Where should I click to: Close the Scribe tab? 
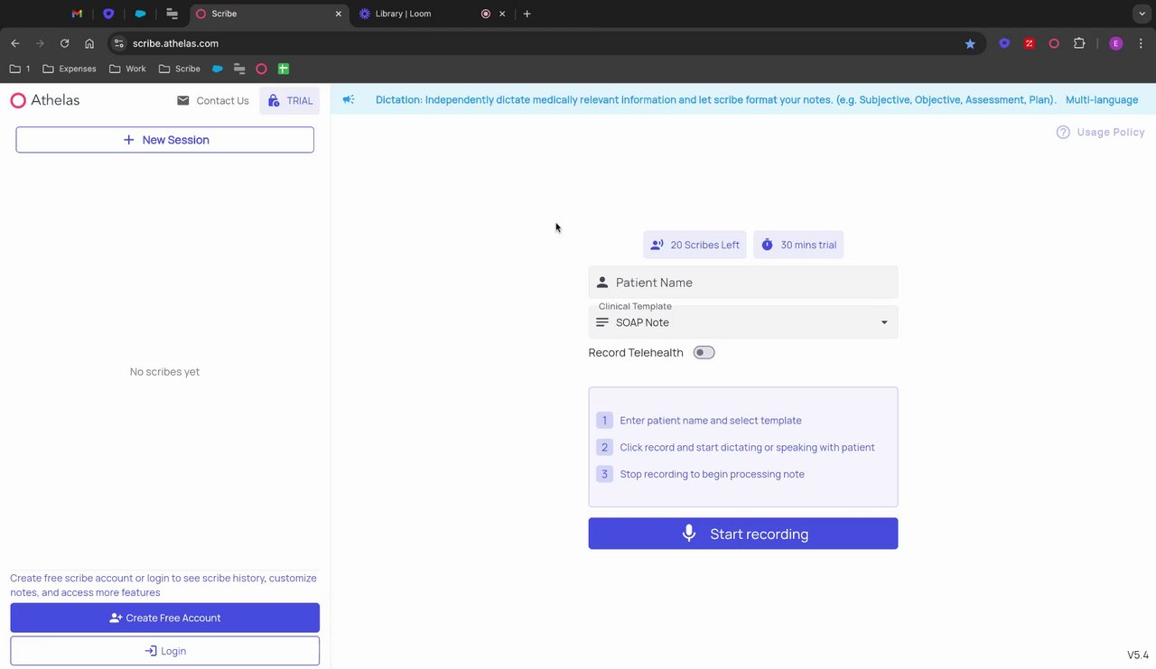[339, 14]
